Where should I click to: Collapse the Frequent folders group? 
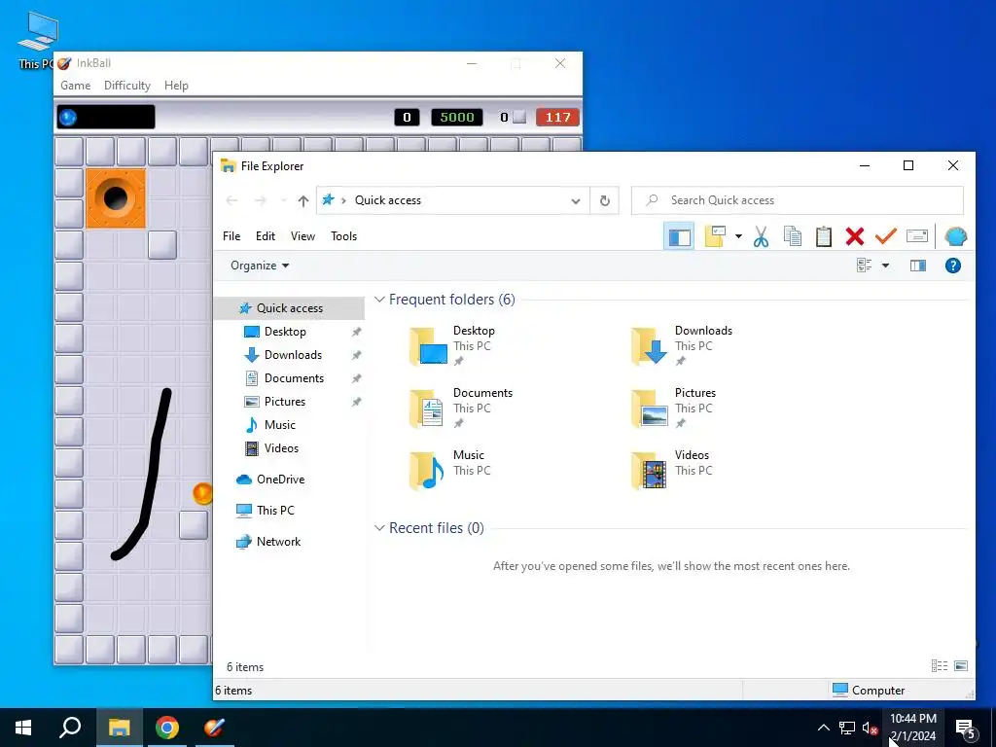point(379,300)
